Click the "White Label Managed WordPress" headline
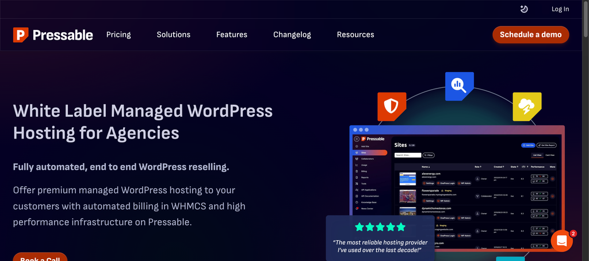Image resolution: width=589 pixels, height=261 pixels. pyautogui.click(x=143, y=122)
